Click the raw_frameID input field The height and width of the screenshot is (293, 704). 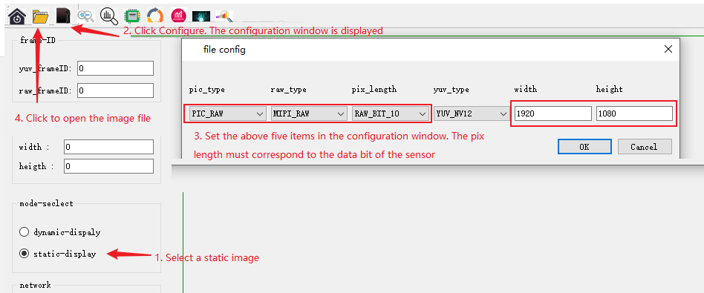pyautogui.click(x=115, y=90)
